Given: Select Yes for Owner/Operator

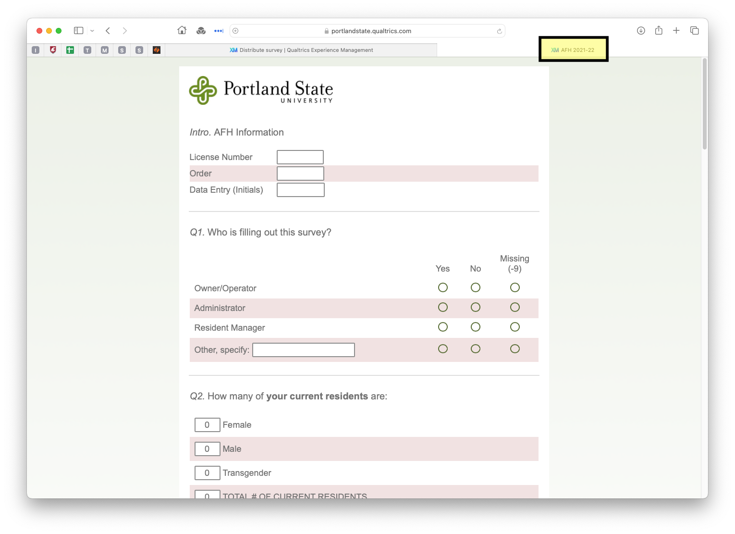Looking at the screenshot, I should click(443, 287).
